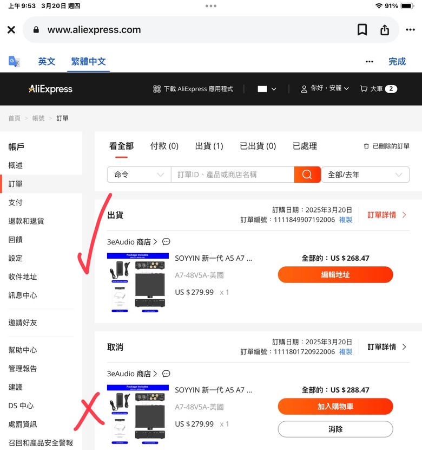Screen dimensions: 422x450
Task: Open translation bar more options
Action: (x=370, y=61)
